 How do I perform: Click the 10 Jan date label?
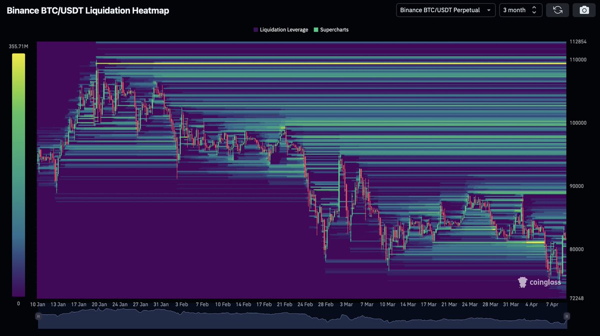[37, 304]
